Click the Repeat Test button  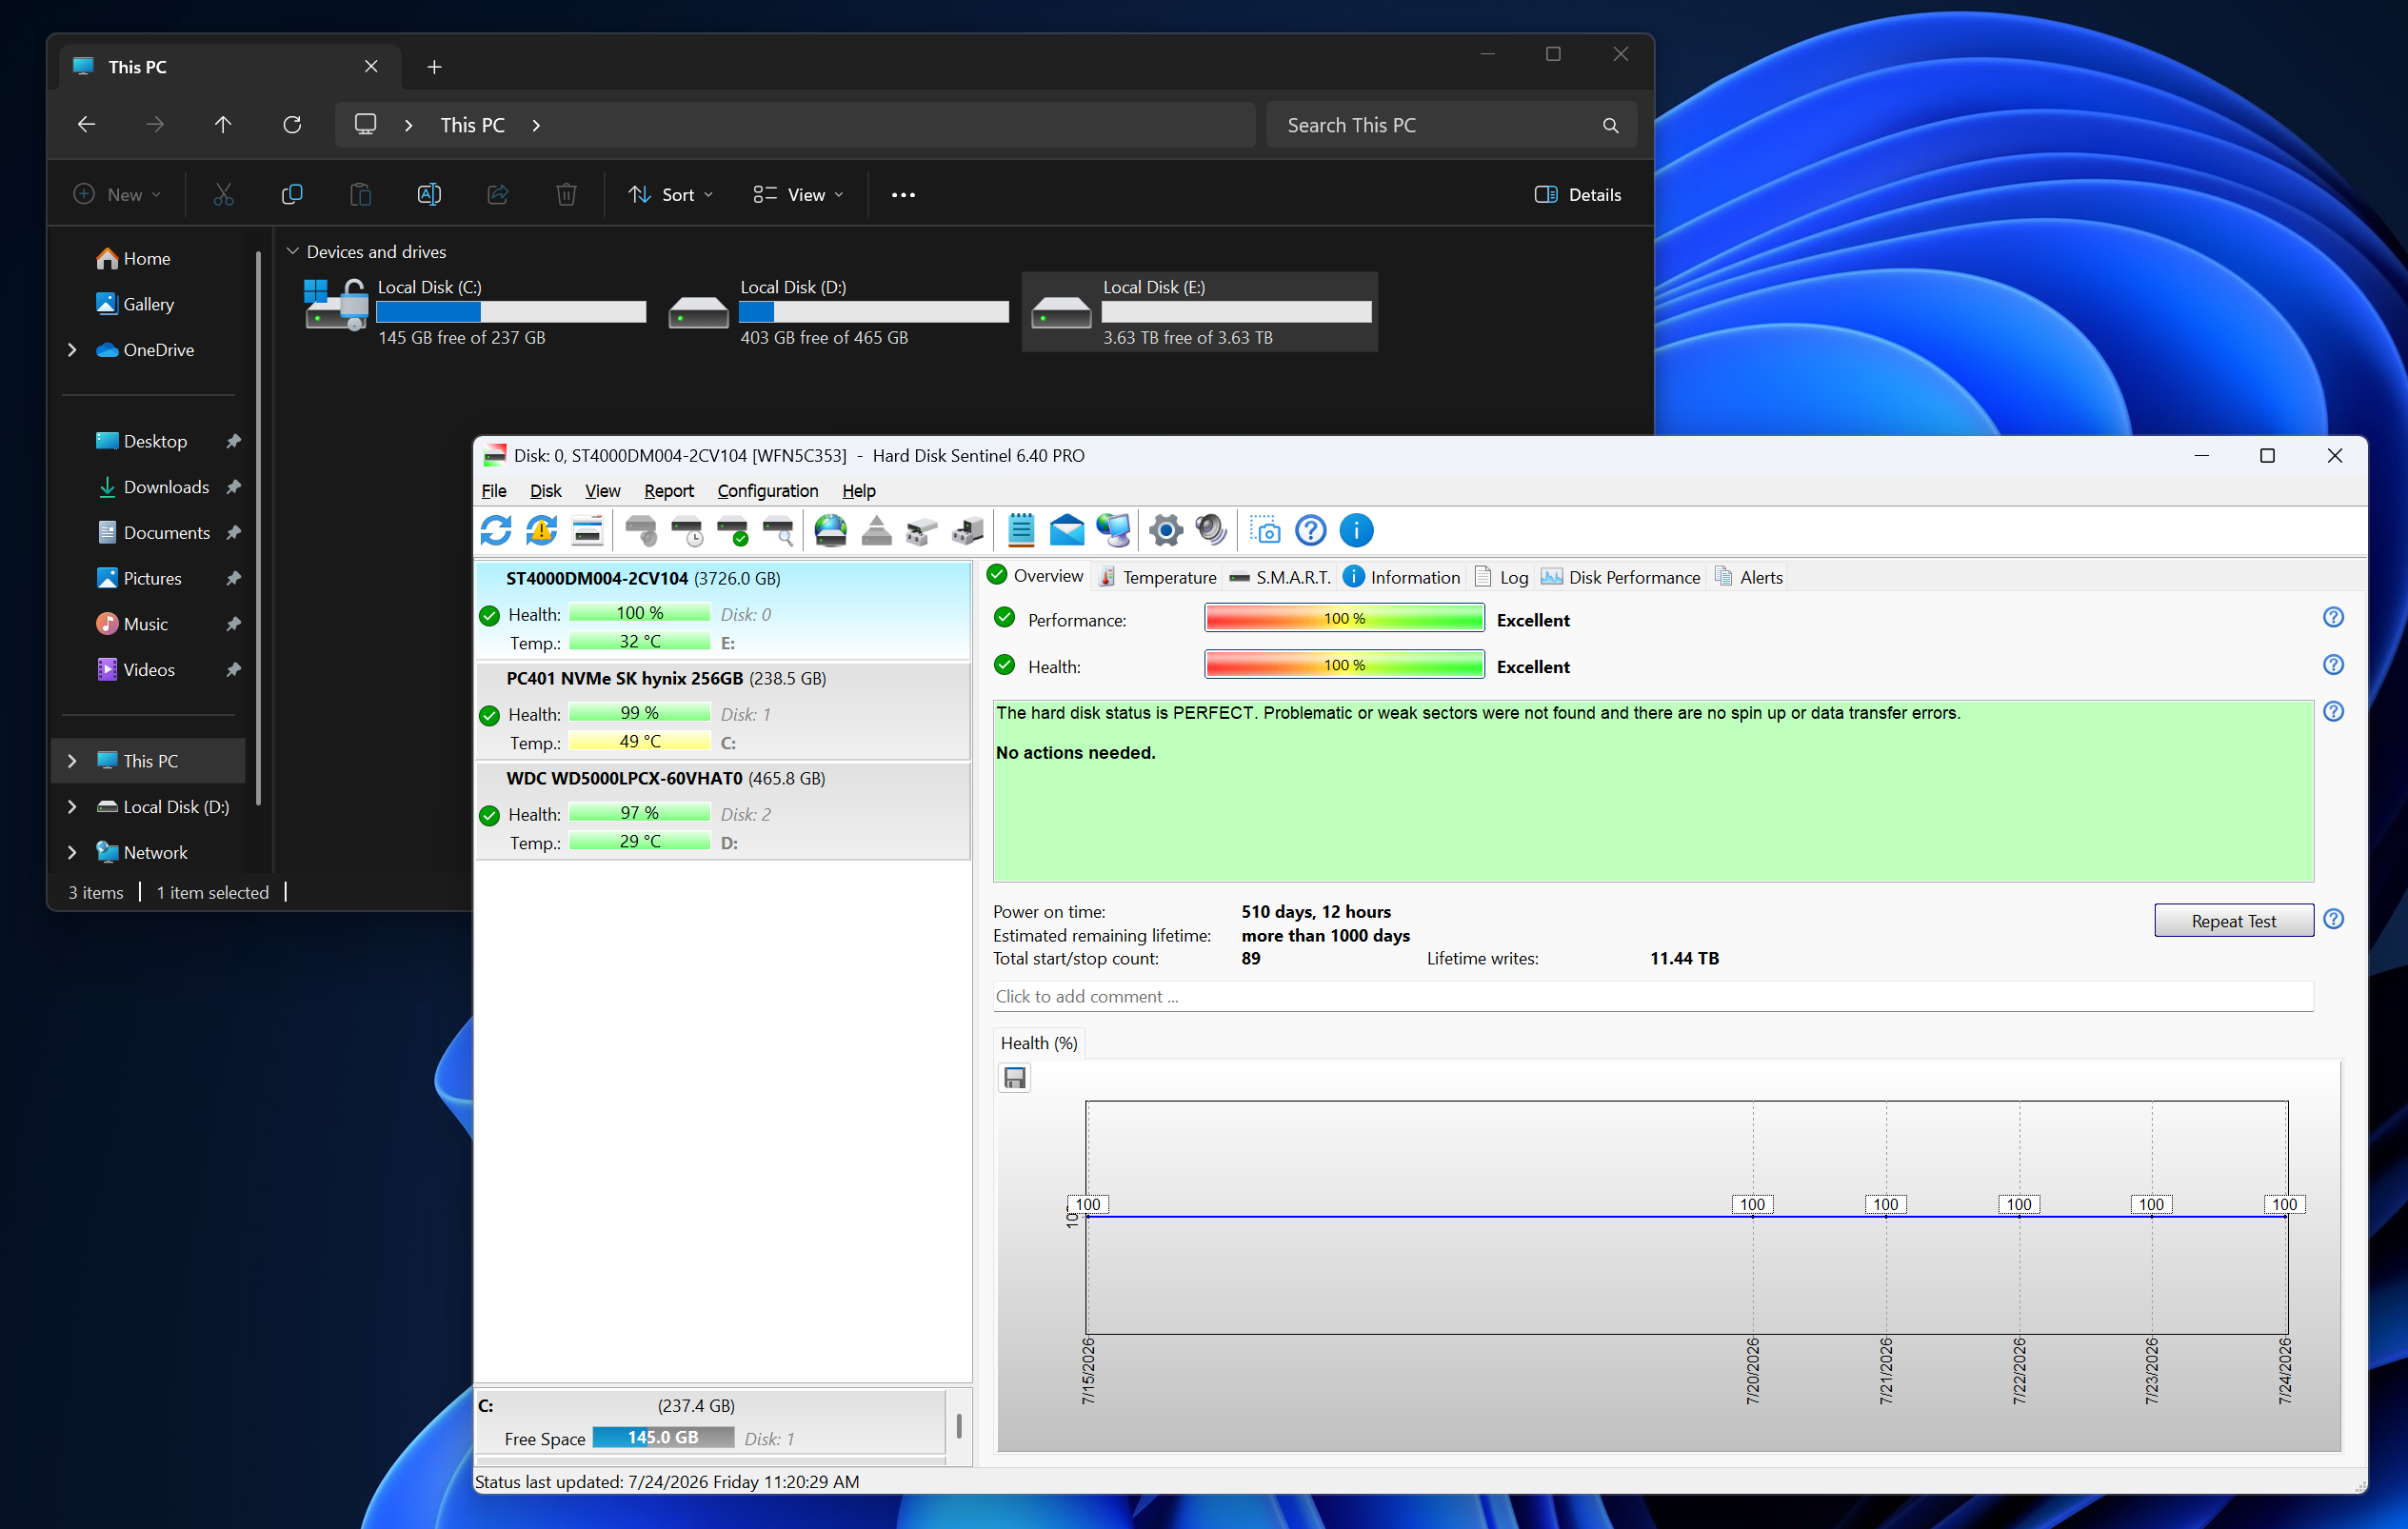2233,920
